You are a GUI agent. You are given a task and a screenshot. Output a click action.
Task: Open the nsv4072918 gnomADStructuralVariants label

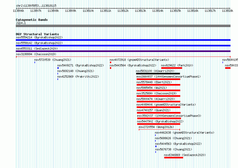pos(139,60)
